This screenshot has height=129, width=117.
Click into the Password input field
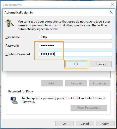click(75, 46)
